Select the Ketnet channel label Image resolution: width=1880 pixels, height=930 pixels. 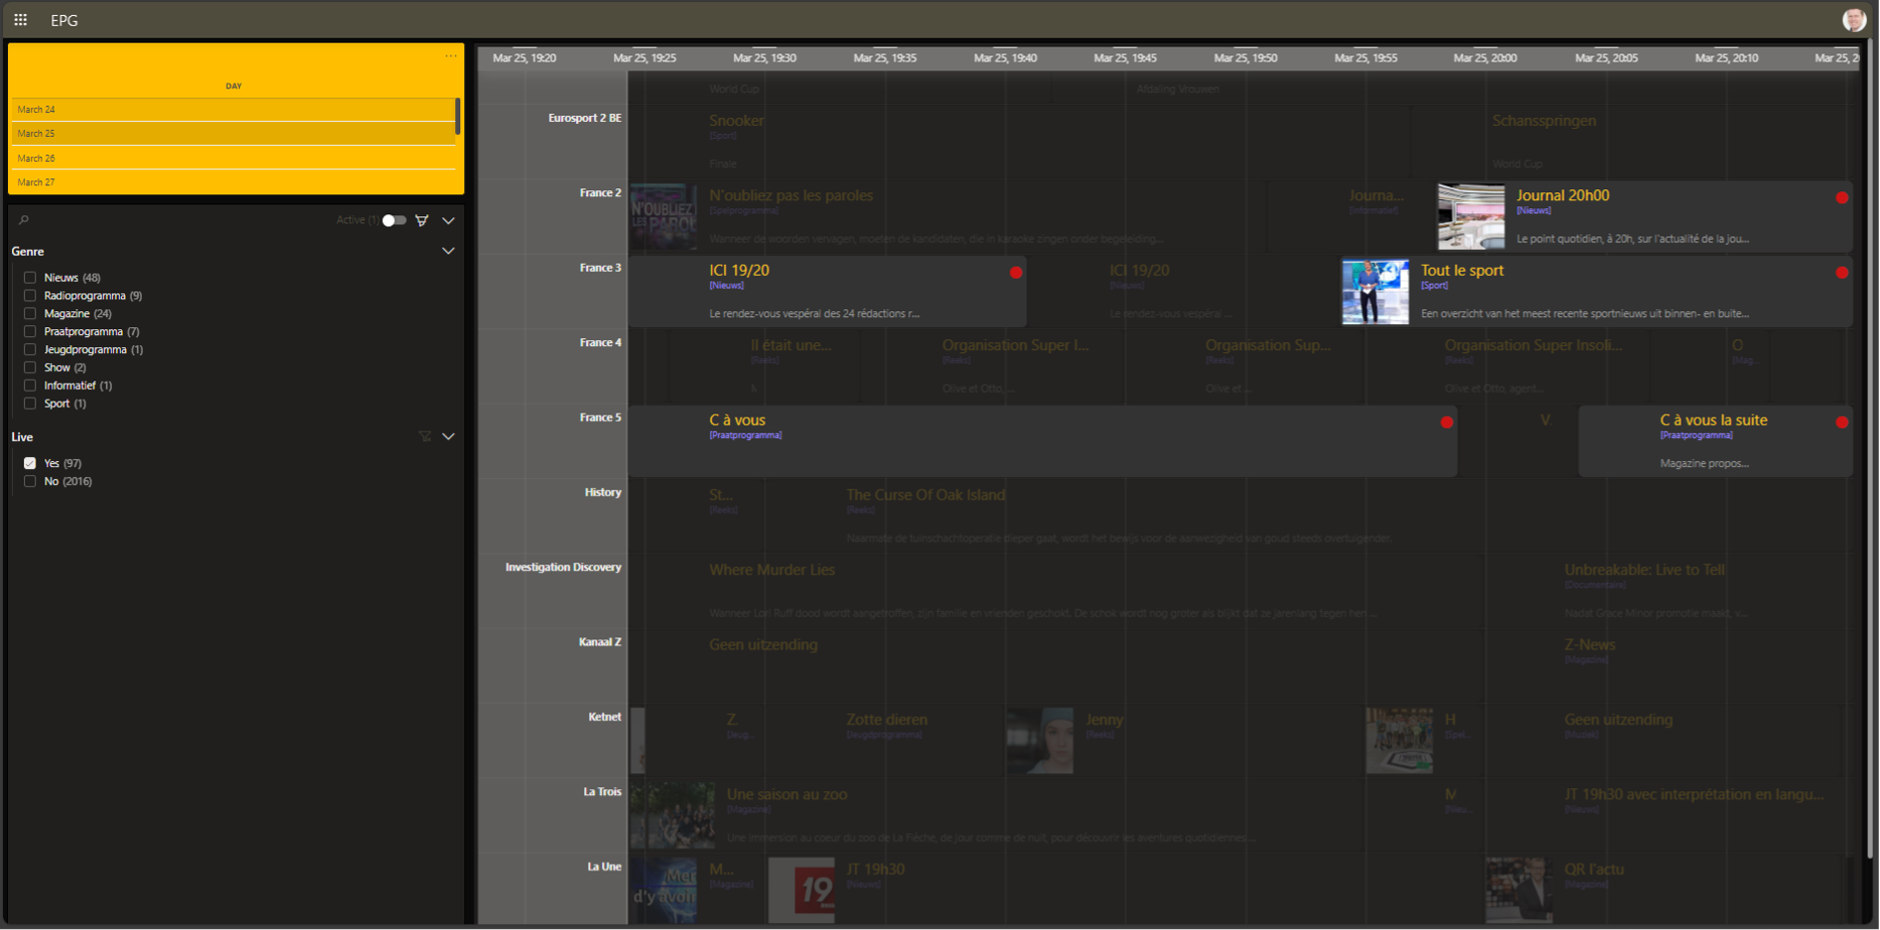[x=605, y=717]
